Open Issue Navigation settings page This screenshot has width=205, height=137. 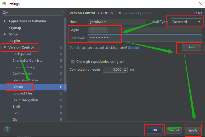25,100
